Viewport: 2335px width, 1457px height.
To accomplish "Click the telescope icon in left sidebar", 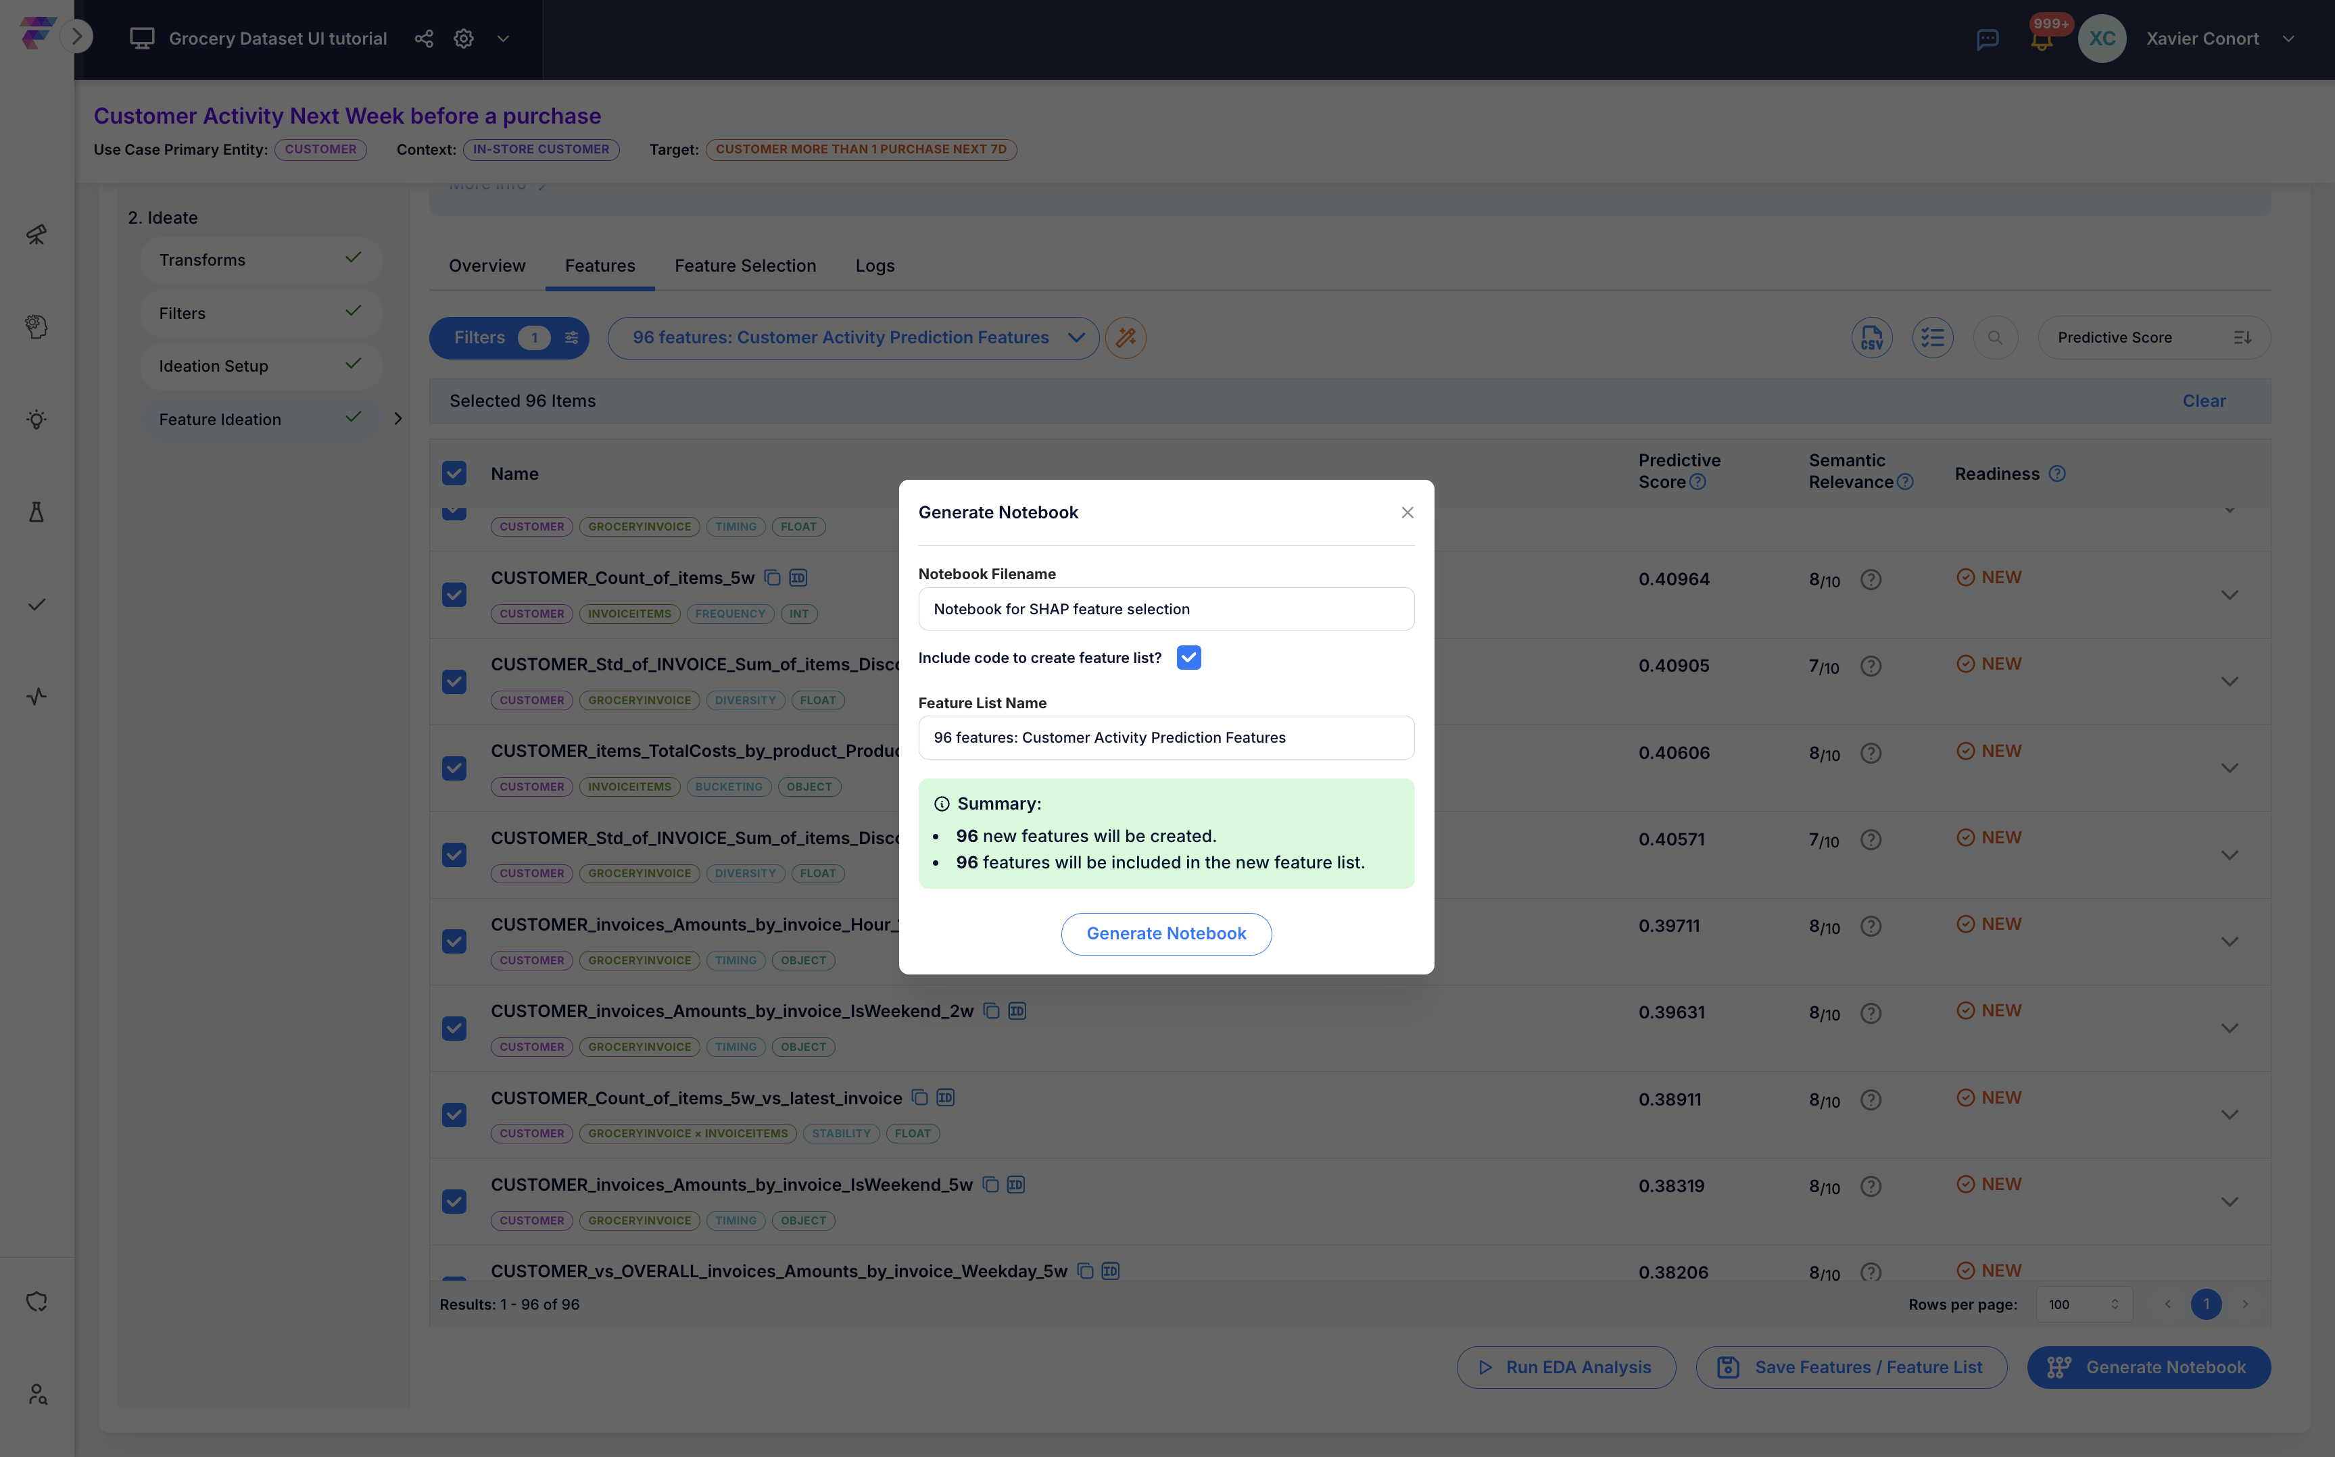I will pos(37,234).
